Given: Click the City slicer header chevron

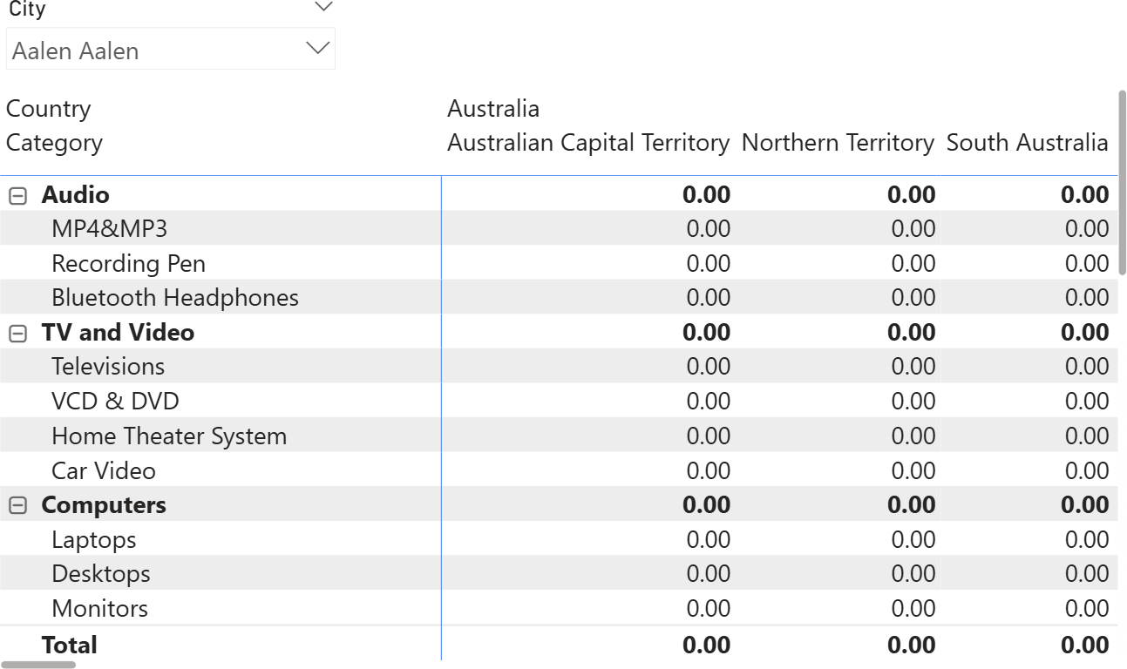Looking at the screenshot, I should point(323,8).
